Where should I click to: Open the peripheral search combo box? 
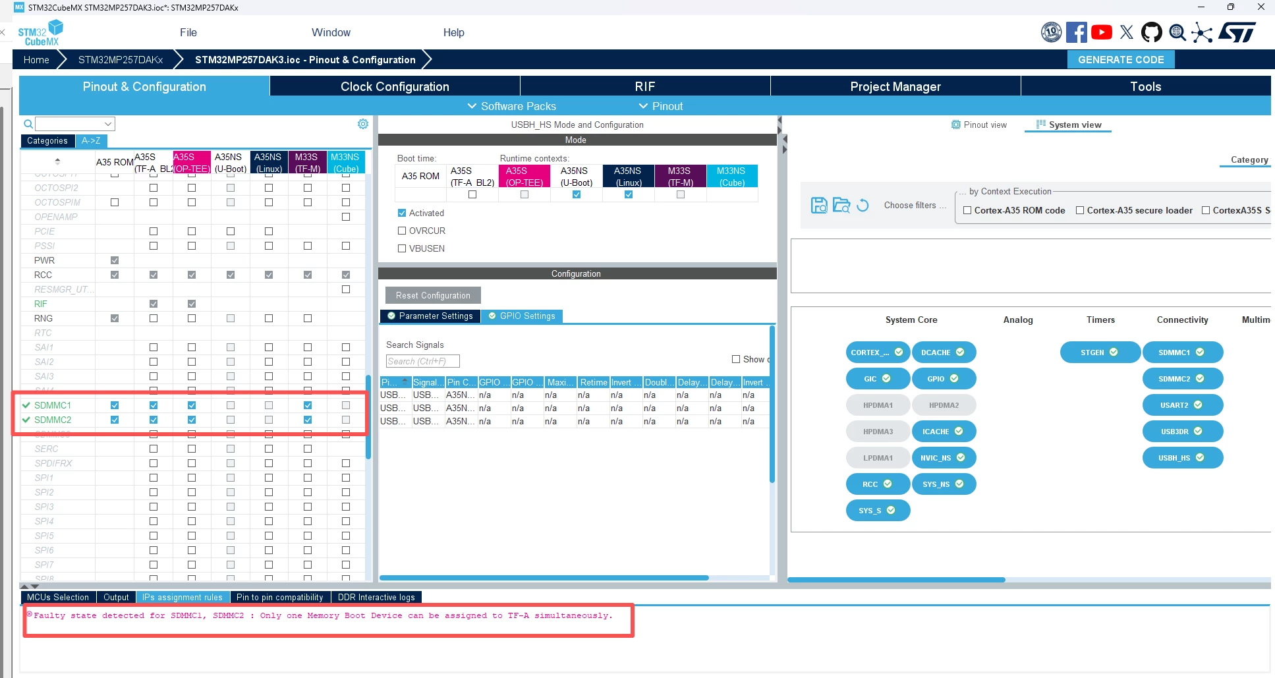tap(75, 124)
